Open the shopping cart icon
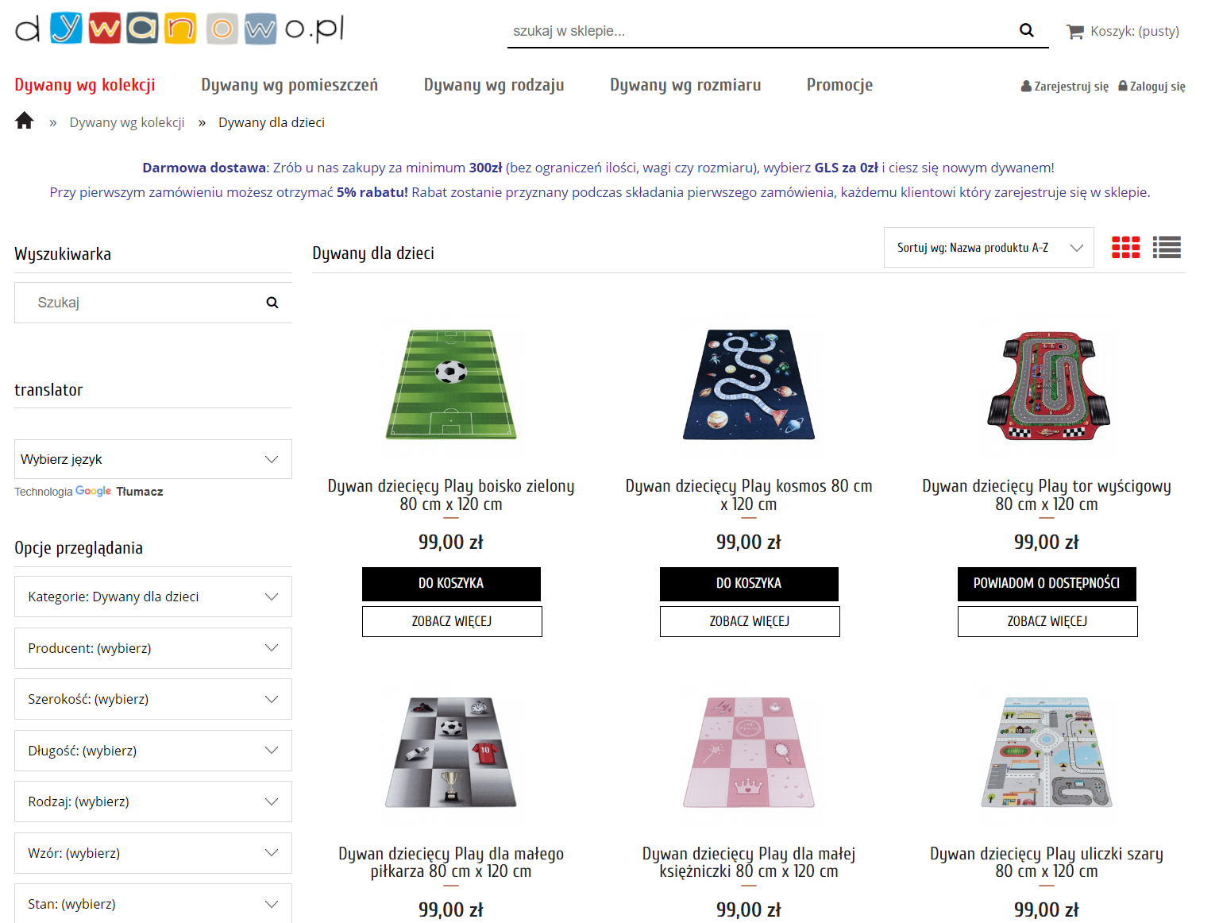1219x923 pixels. (x=1075, y=32)
